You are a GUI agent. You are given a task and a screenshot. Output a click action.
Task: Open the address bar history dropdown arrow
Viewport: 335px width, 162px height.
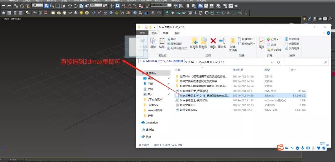(271, 62)
